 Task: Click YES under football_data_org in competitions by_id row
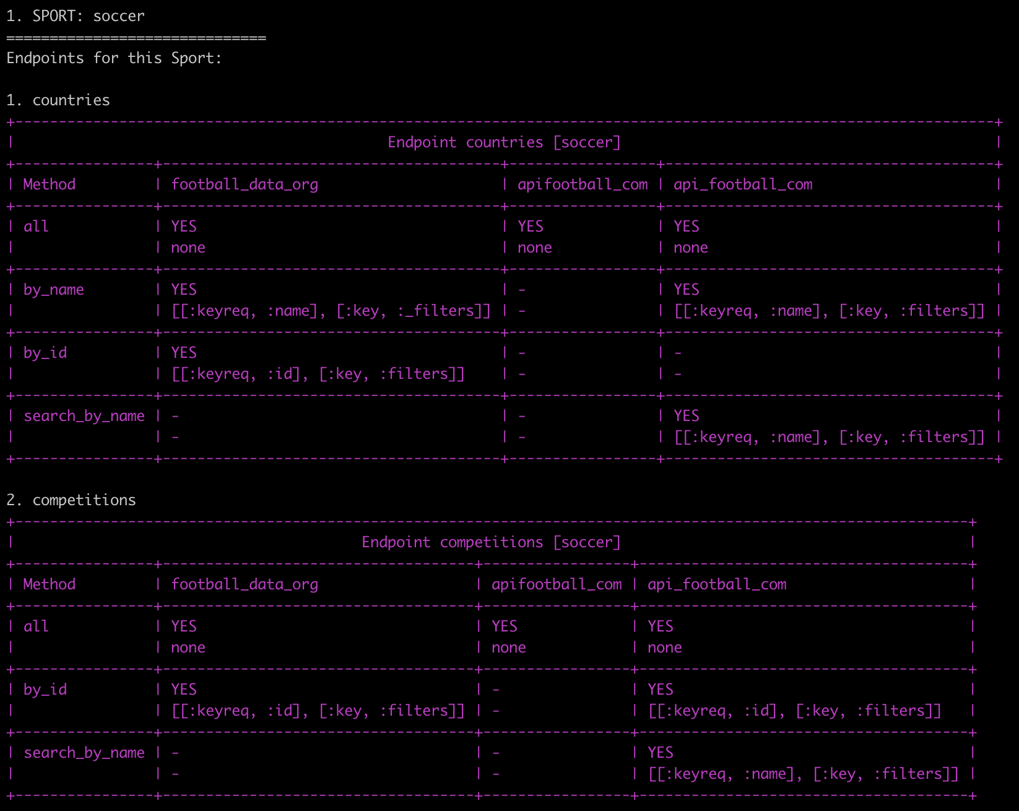click(x=184, y=690)
